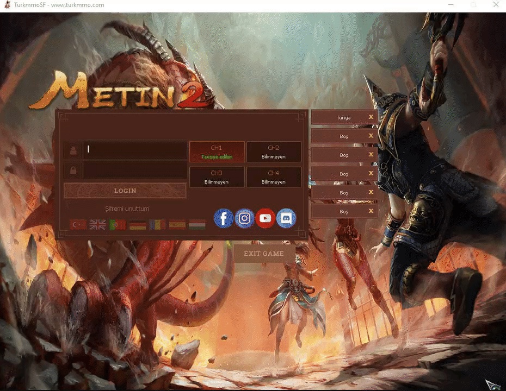Switch language with the UK flag
The height and width of the screenshot is (391, 506).
[98, 224]
